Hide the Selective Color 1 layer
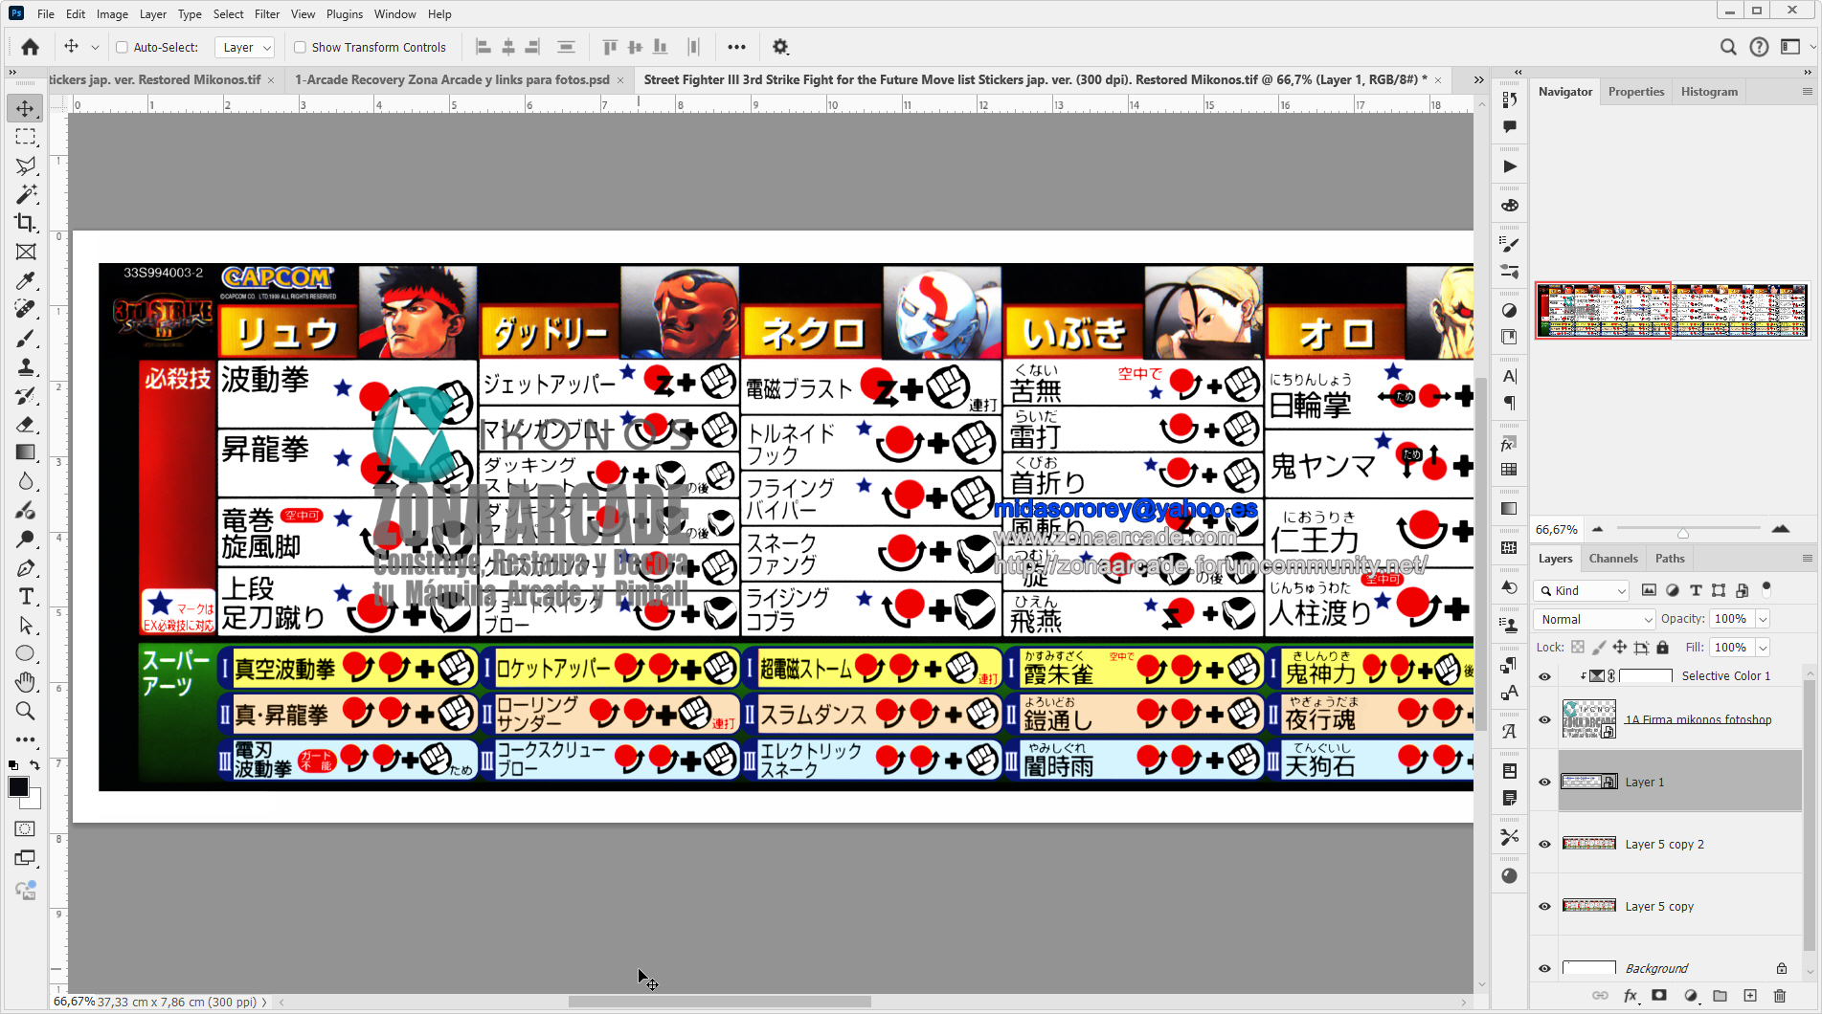Image resolution: width=1822 pixels, height=1014 pixels. (x=1544, y=676)
